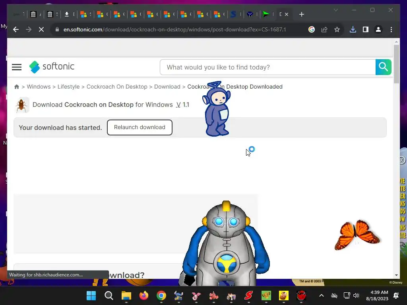
Task: Open the Windows Start menu
Action: [x=91, y=295]
